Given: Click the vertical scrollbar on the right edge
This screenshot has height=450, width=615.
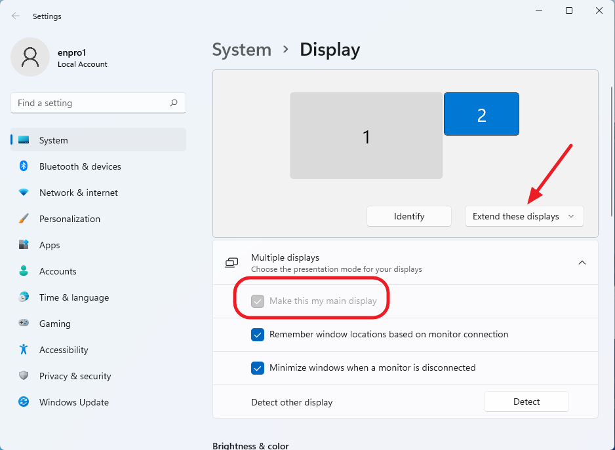Looking at the screenshot, I should [x=612, y=151].
